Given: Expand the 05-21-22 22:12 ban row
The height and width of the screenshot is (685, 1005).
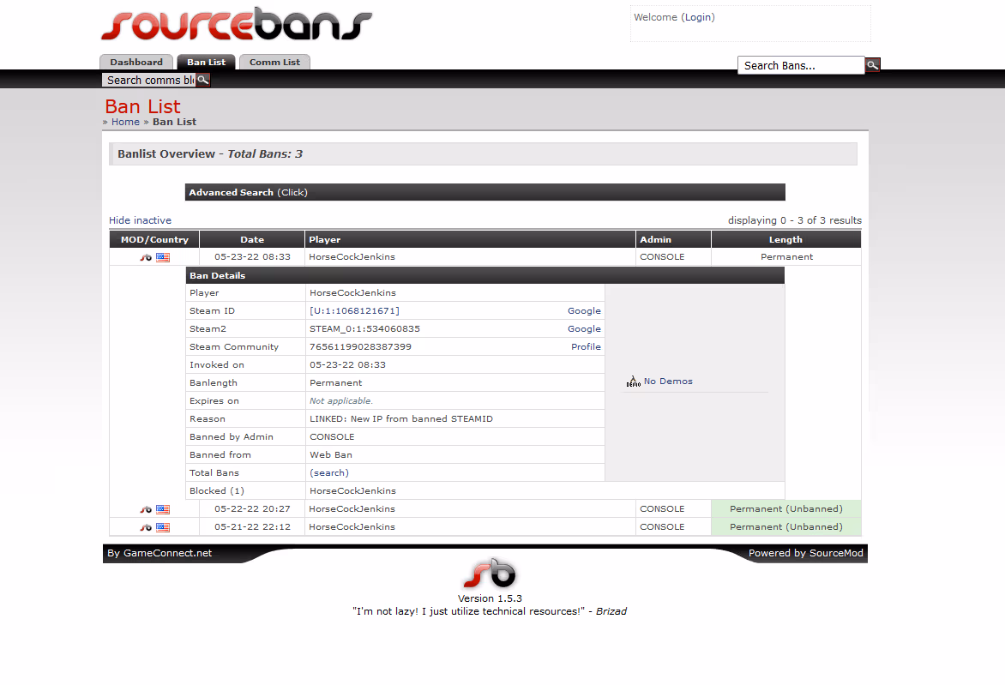Looking at the screenshot, I should 485,526.
